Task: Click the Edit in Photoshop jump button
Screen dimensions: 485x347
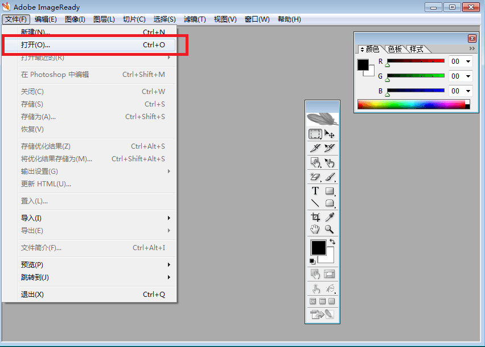Action: (322, 315)
